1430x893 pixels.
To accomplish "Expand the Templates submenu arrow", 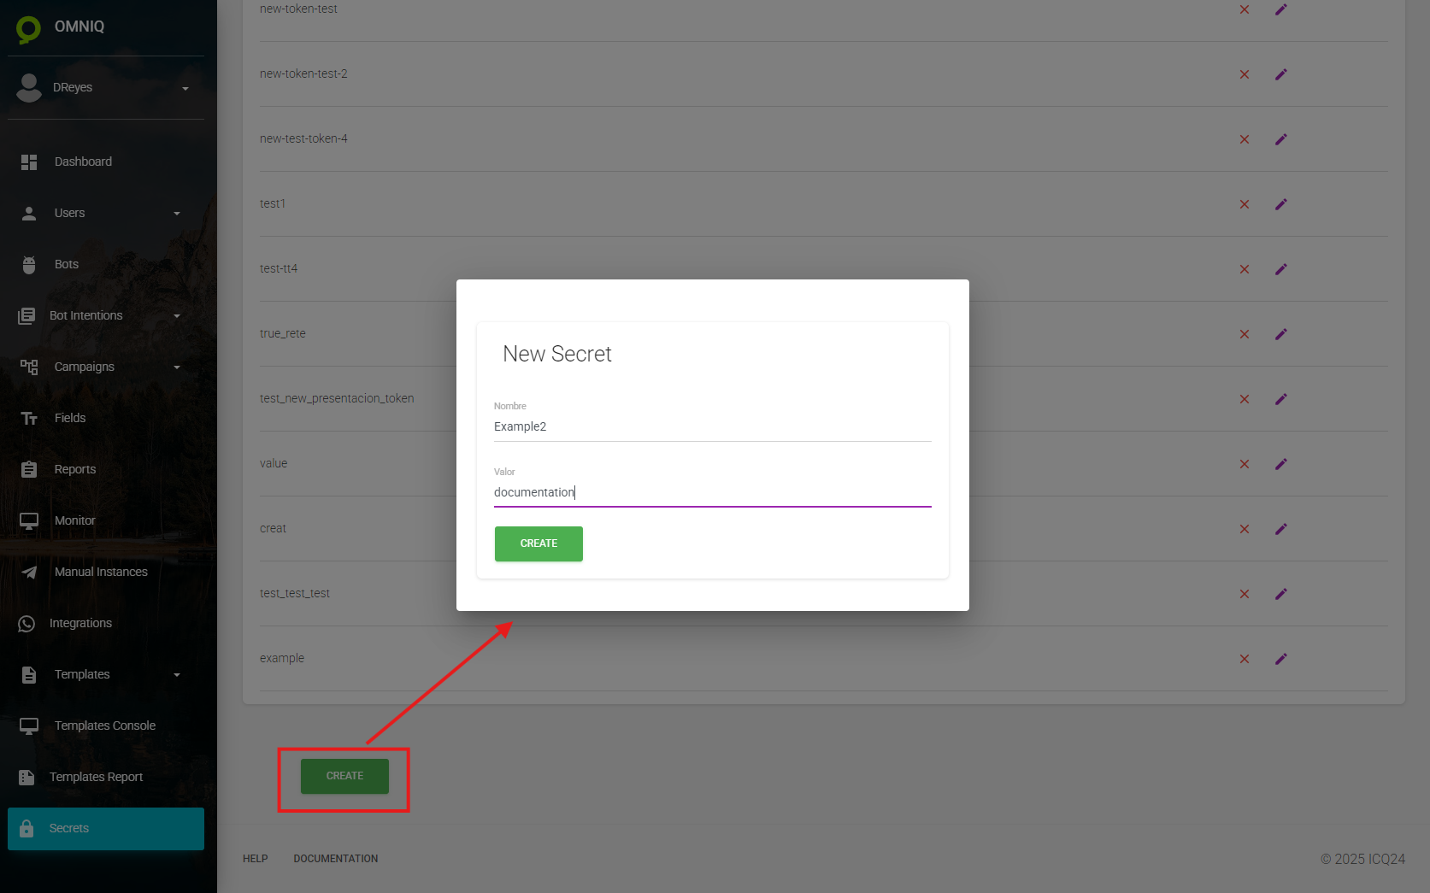I will click(x=177, y=675).
